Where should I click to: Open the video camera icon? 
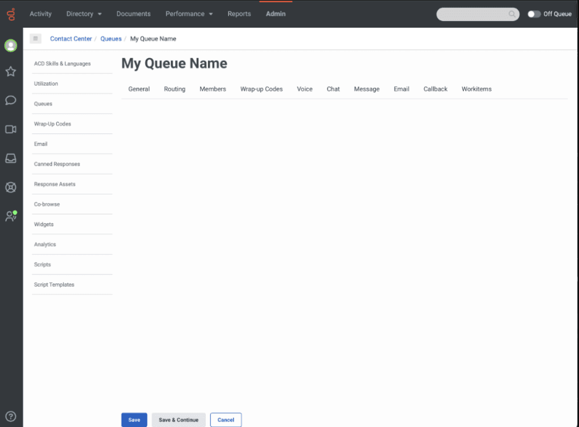click(11, 129)
